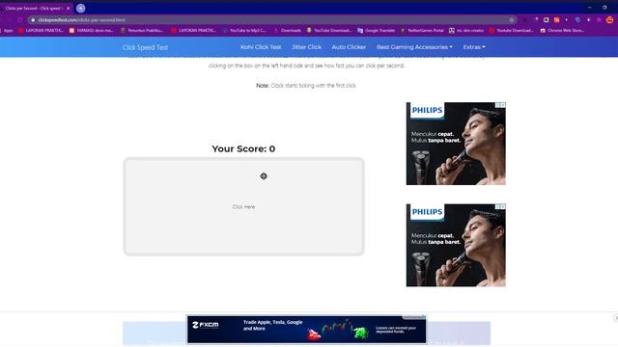Image resolution: width=618 pixels, height=347 pixels.
Task: Expand the Extras dropdown menu
Action: (474, 47)
